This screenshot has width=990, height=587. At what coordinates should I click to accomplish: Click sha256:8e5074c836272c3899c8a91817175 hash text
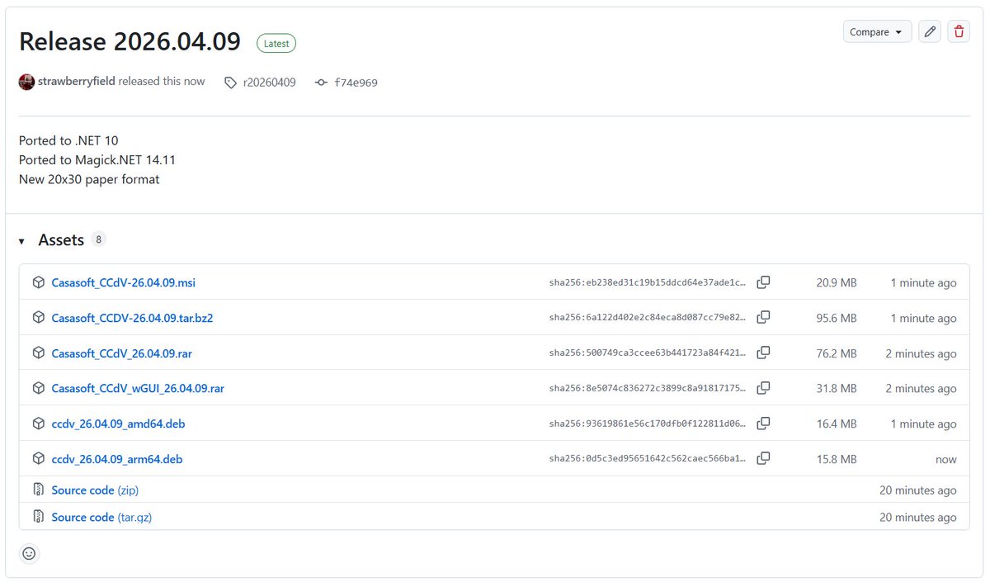click(648, 389)
